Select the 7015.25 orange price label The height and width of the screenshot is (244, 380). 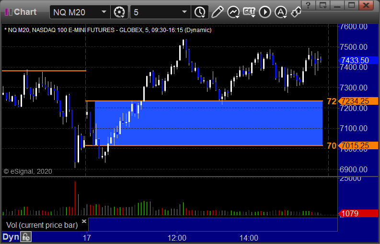coord(357,145)
